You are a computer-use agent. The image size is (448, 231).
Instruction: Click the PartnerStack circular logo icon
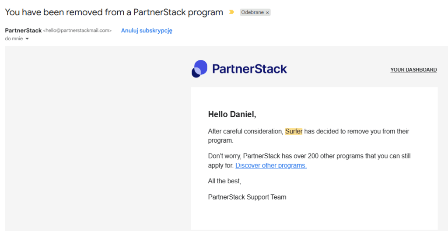199,69
